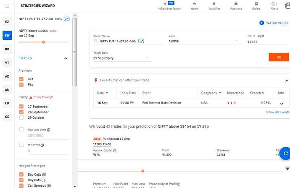Select the EZ sidebar tab
Image resolution: width=290 pixels, height=188 pixels.
7,22
